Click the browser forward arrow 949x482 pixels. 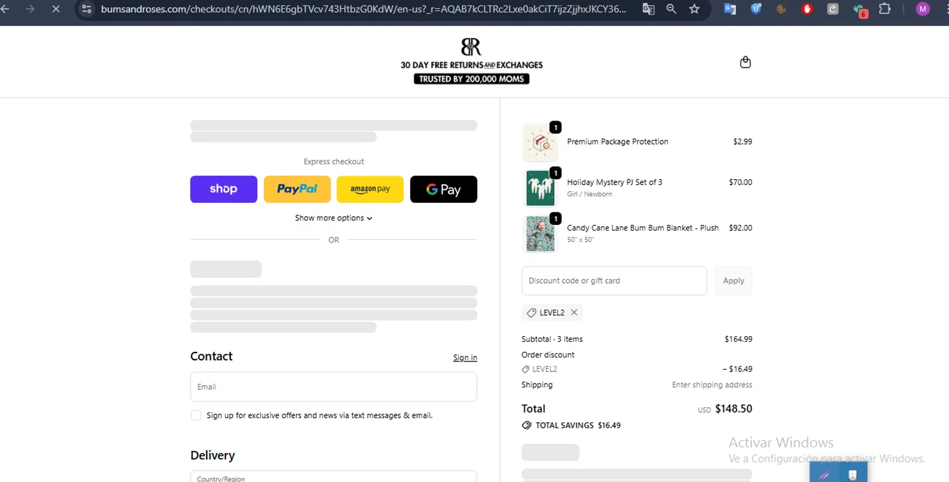coord(30,9)
